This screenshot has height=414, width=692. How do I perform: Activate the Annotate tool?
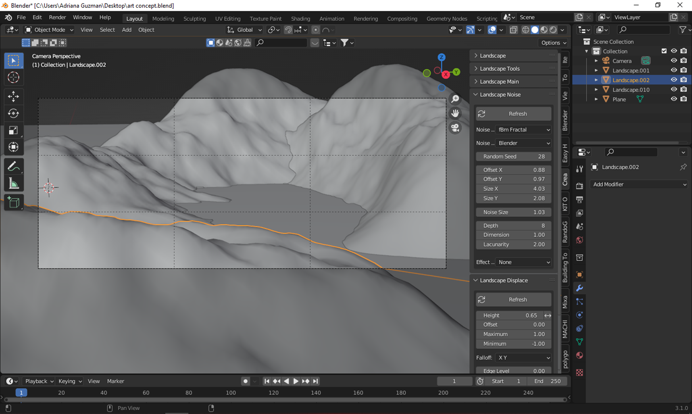click(13, 166)
